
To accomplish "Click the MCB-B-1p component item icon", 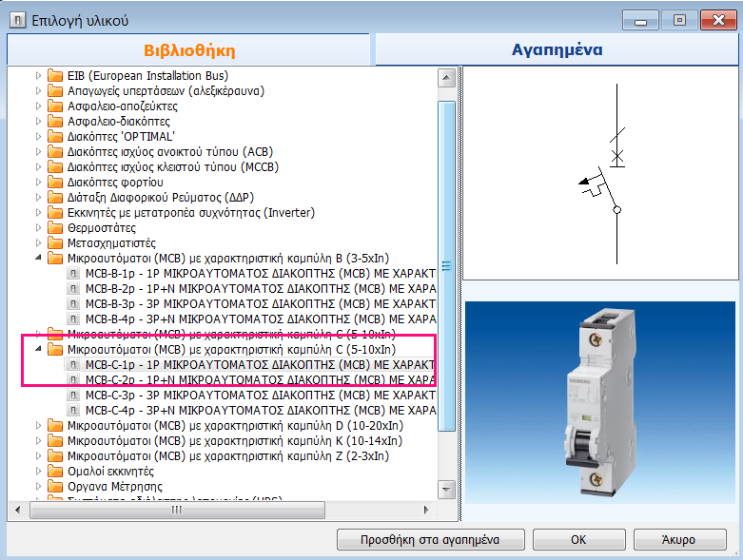I will click(73, 274).
